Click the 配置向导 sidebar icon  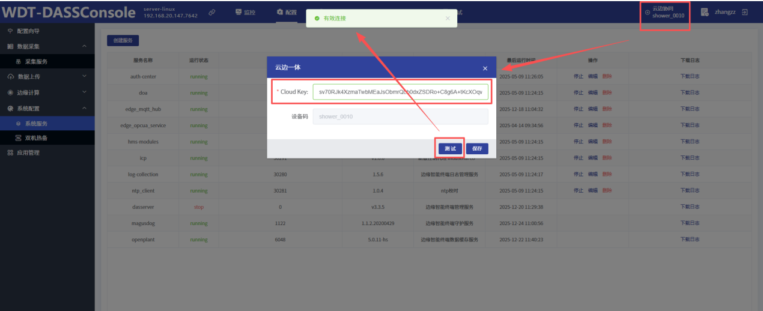point(10,31)
